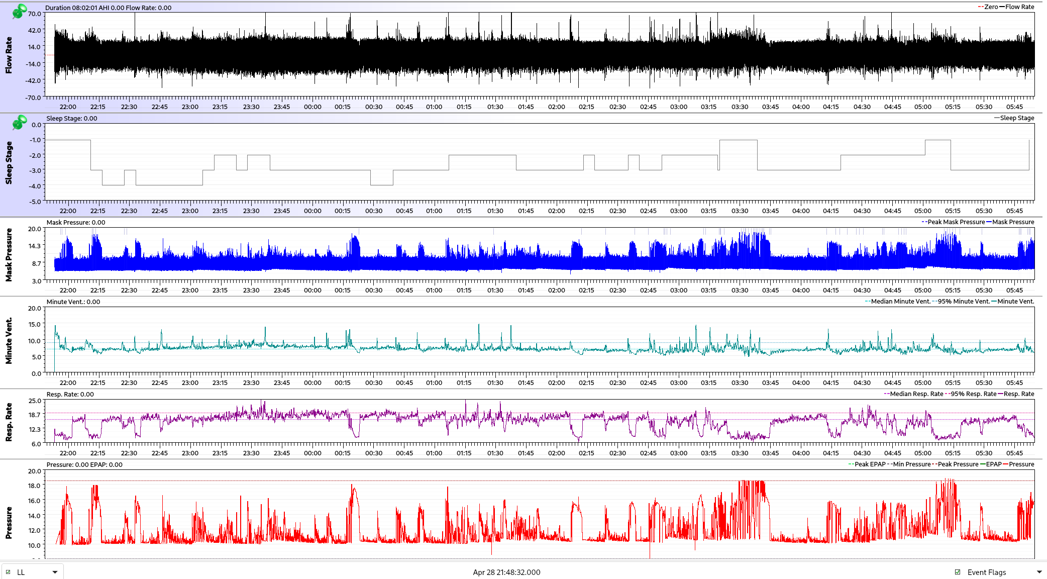Click the vertical Resp. Rate graph title
Image resolution: width=1047 pixels, height=579 pixels.
click(9, 422)
